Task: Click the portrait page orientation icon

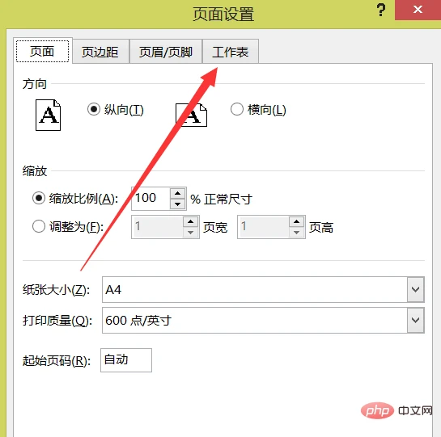Action: [x=48, y=115]
